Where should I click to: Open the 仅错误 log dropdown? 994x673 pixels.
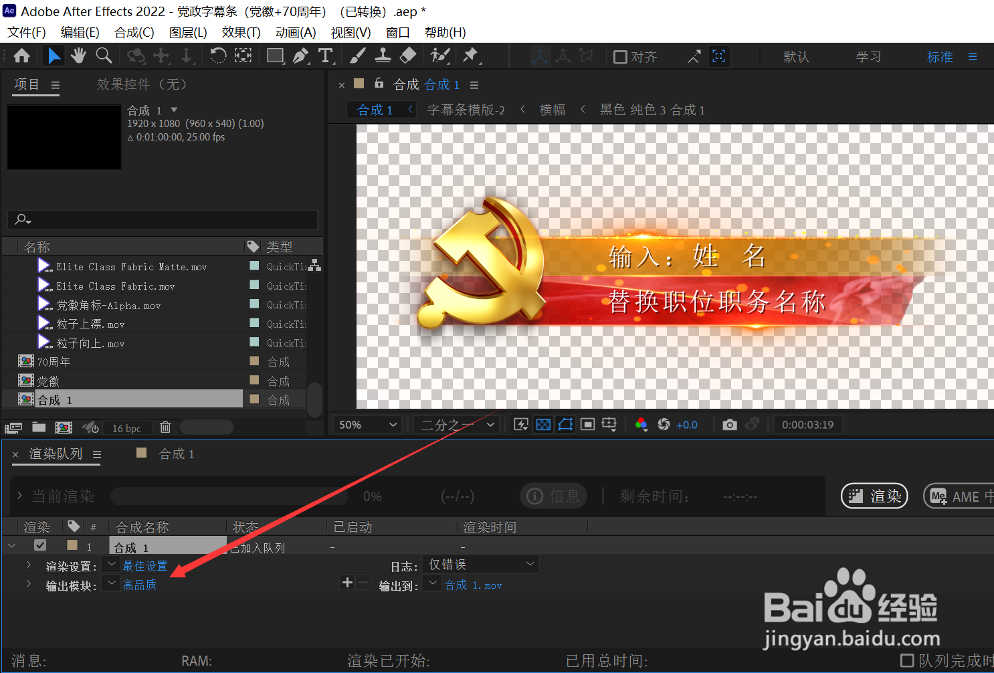(x=480, y=565)
